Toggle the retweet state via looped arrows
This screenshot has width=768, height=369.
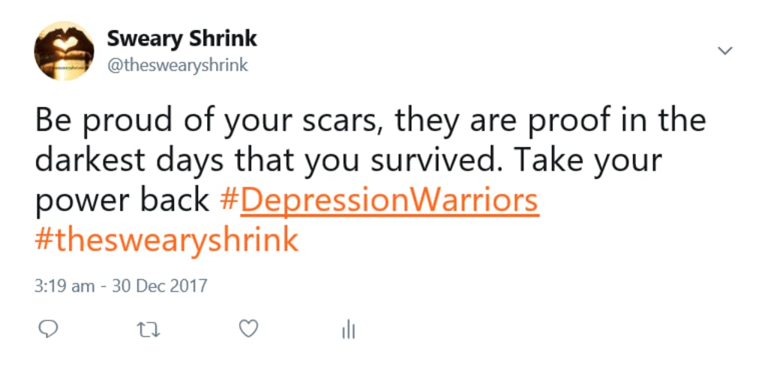point(148,330)
